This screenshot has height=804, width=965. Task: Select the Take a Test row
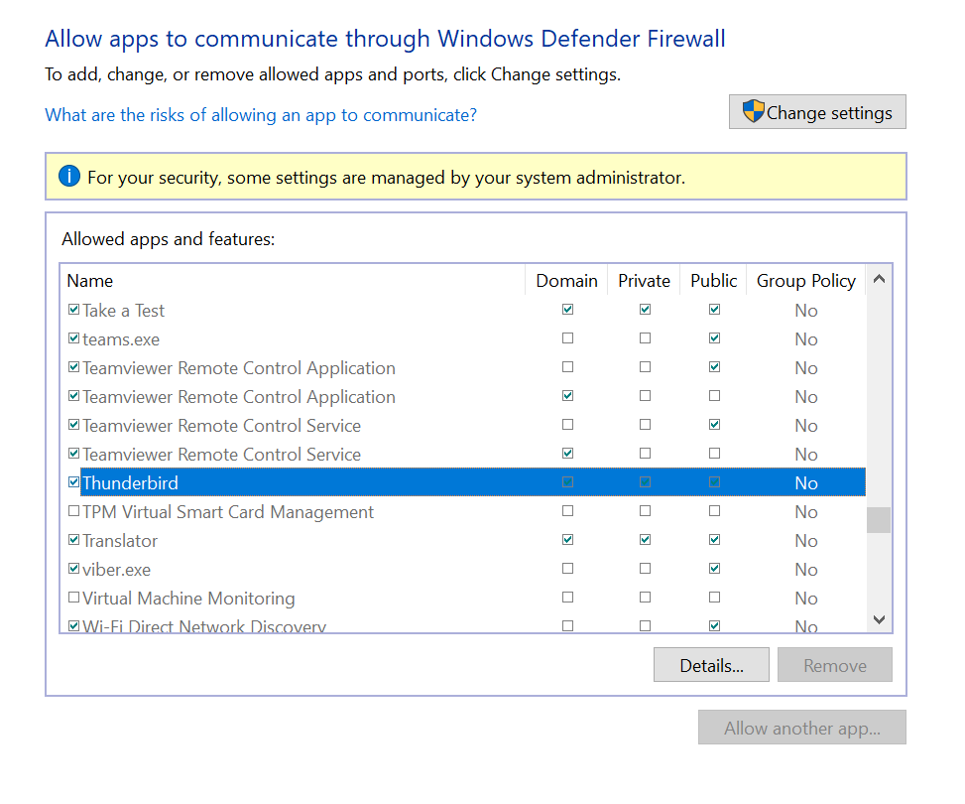[463, 310]
